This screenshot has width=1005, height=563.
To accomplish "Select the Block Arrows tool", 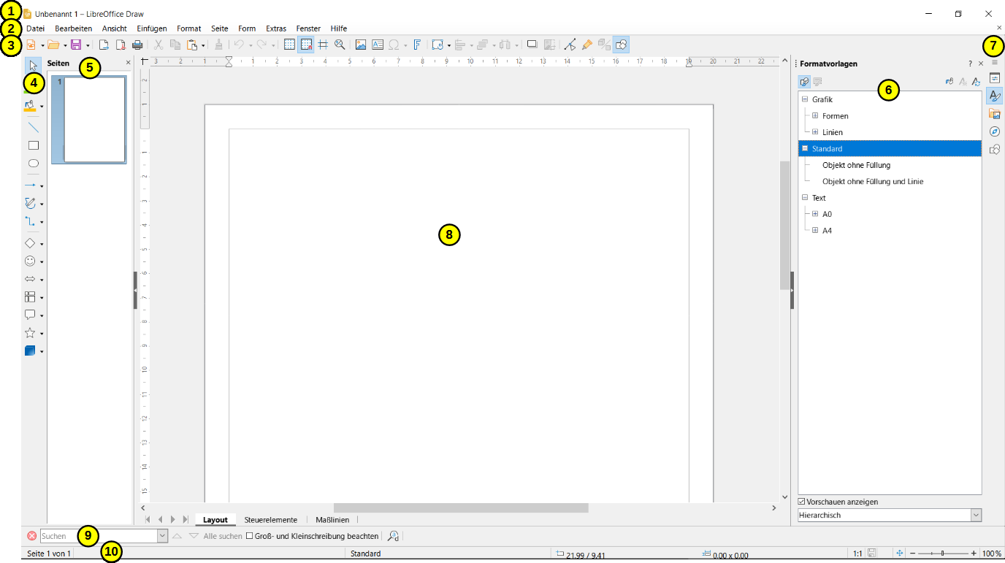I will [x=30, y=279].
